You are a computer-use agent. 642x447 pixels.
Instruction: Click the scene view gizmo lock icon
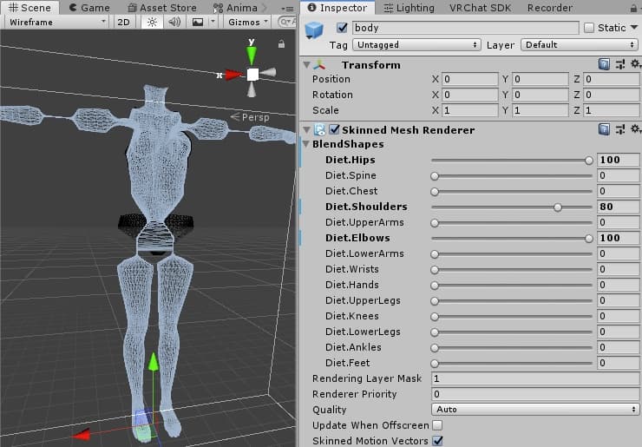[x=281, y=43]
